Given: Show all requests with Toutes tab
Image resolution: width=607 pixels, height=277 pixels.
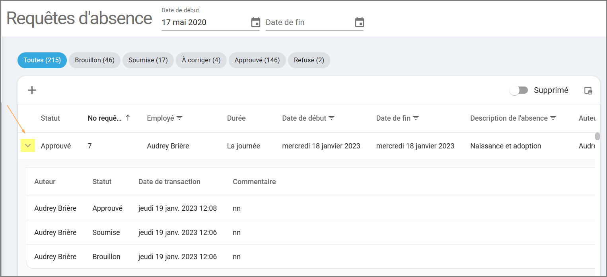Looking at the screenshot, I should tap(42, 60).
